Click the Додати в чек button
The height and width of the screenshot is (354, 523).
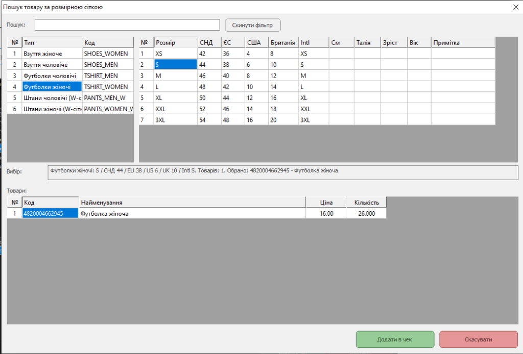point(395,339)
